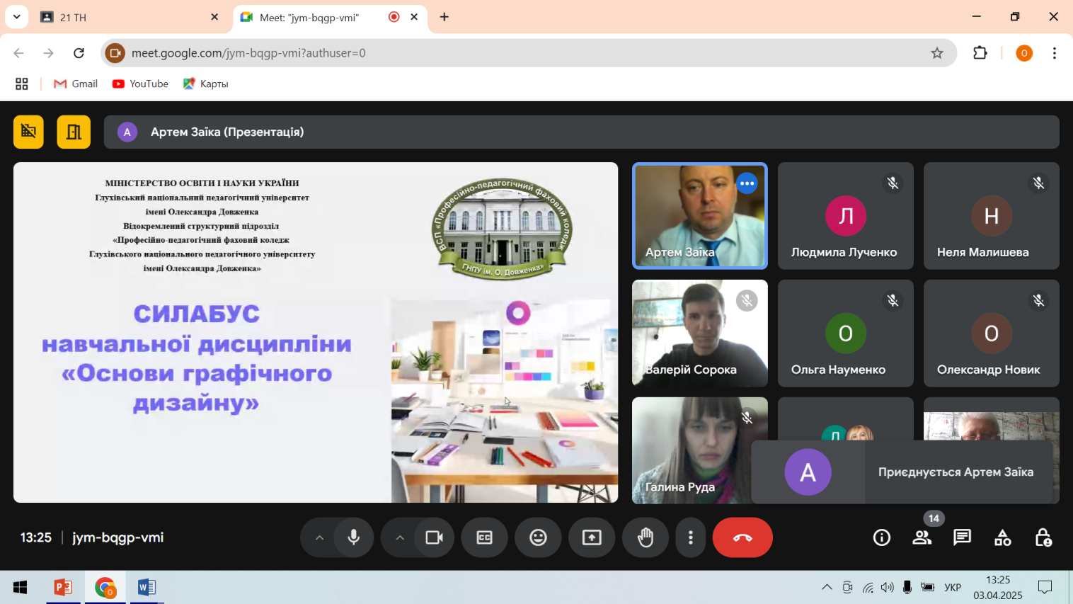Screen dimensions: 1073x604
Task: Open the YouTube bookmark
Action: click(x=140, y=84)
